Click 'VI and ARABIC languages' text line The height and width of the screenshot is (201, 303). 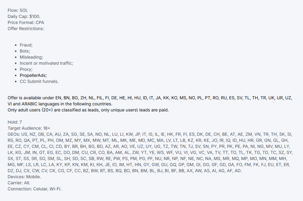60,104
